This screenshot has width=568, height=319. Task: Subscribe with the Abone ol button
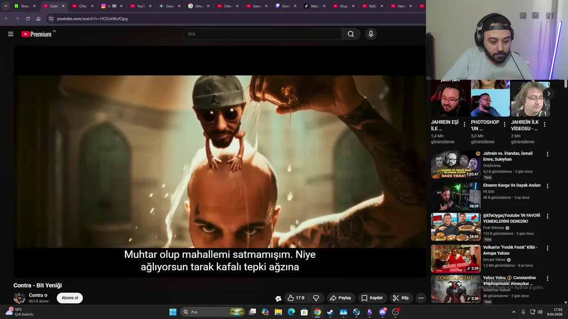[70, 298]
